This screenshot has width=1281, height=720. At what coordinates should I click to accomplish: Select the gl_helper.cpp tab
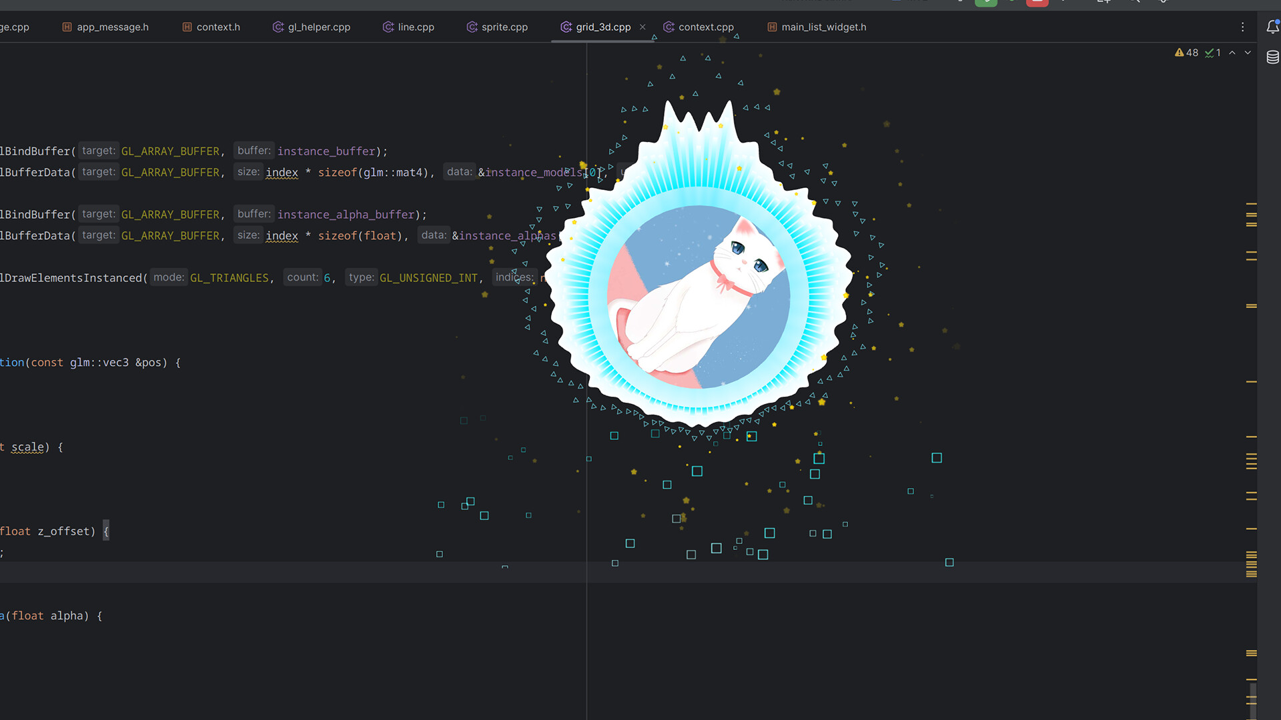click(x=318, y=27)
